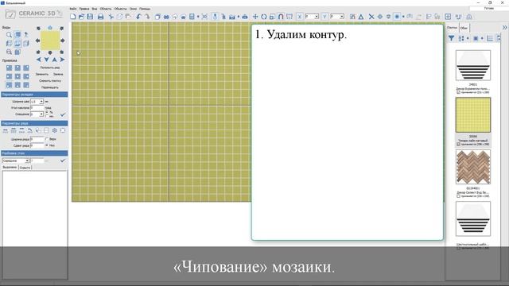Select the triangle shape tool
This screenshot has height=286, width=509.
tap(360, 17)
